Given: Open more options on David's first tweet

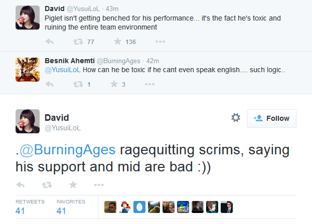Looking at the screenshot, I should [149, 42].
